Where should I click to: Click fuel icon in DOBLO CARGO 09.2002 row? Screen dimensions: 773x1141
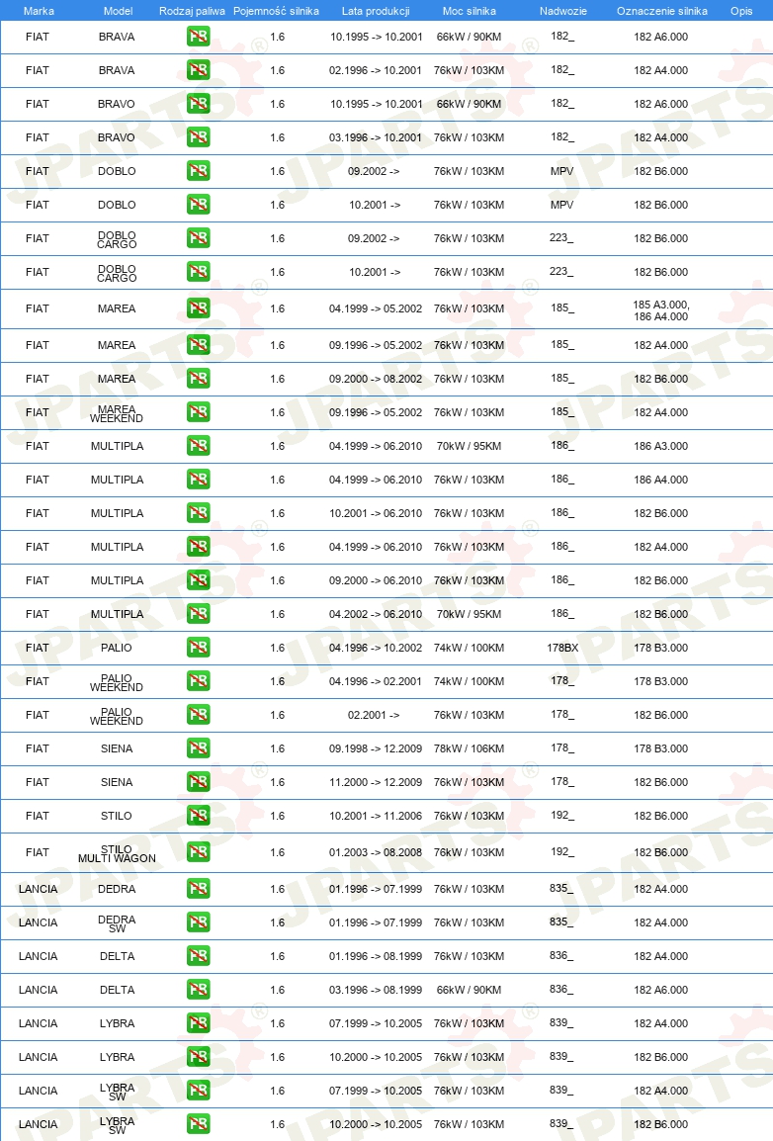pyautogui.click(x=198, y=238)
